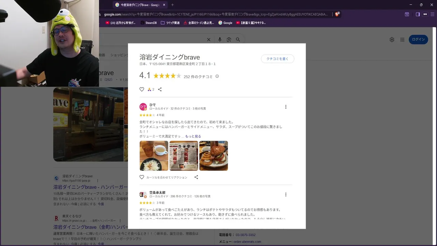Click the globe icon for gay0100.gorp.jp result
This screenshot has width=437, height=246.
56,178
